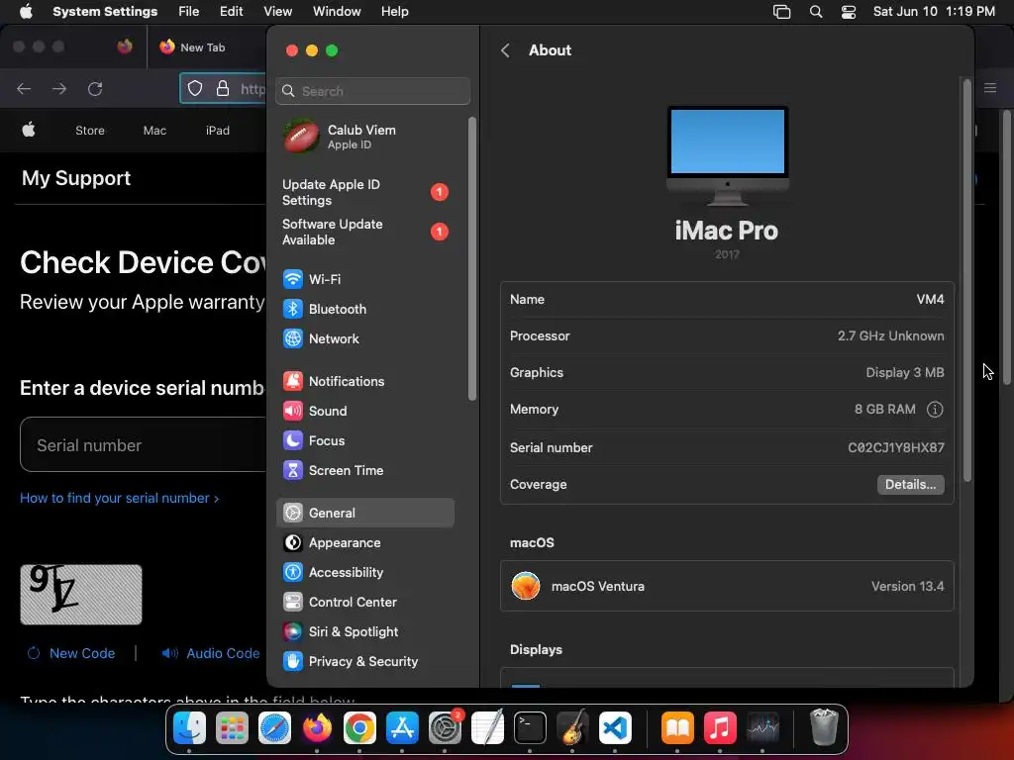Screen dimensions: 1014x760
Task: Click System Settings search field
Action: (x=372, y=91)
